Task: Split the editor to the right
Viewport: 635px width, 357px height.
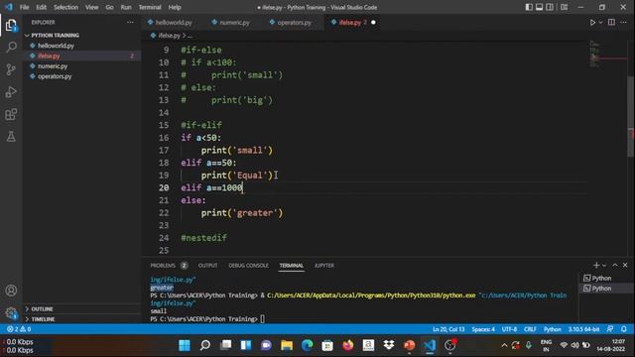Action: (x=611, y=22)
